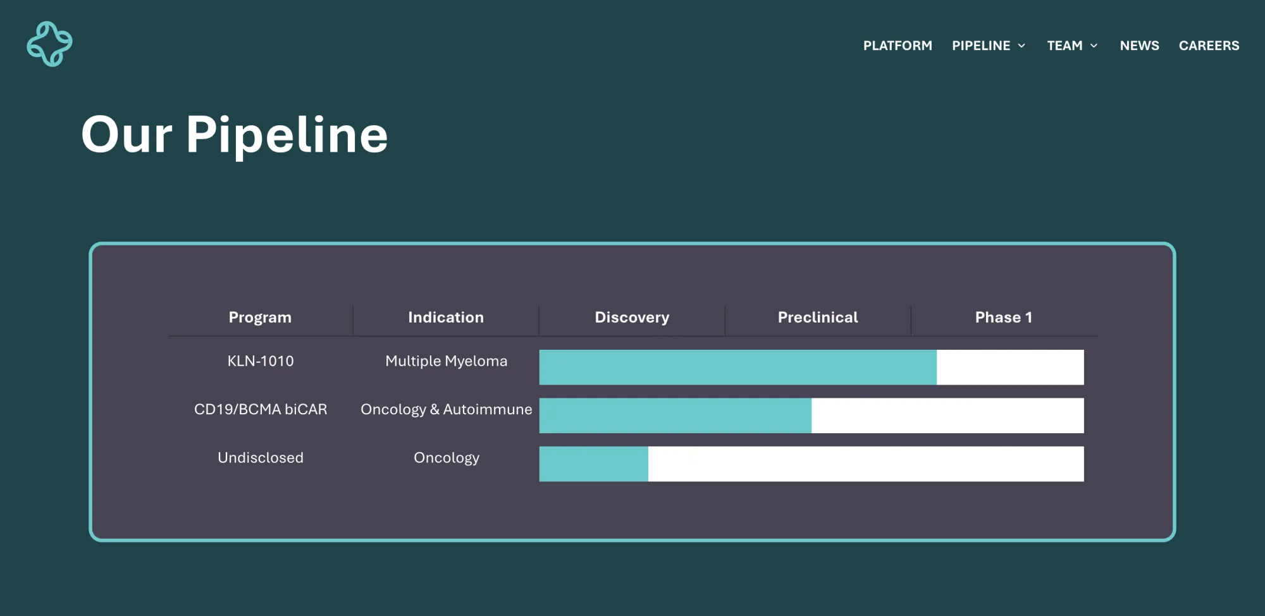The image size is (1265, 616).
Task: Click the Multiple Myeloma indication text
Action: pos(446,361)
